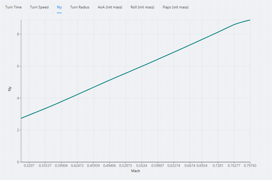Click the 0.45939 Mach tick label
The image size is (272, 180).
click(93, 165)
